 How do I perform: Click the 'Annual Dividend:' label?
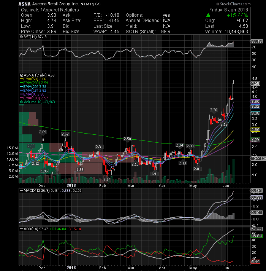pos(143,21)
